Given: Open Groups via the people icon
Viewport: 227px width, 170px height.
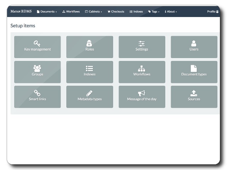Looking at the screenshot, I should pyautogui.click(x=37, y=68).
